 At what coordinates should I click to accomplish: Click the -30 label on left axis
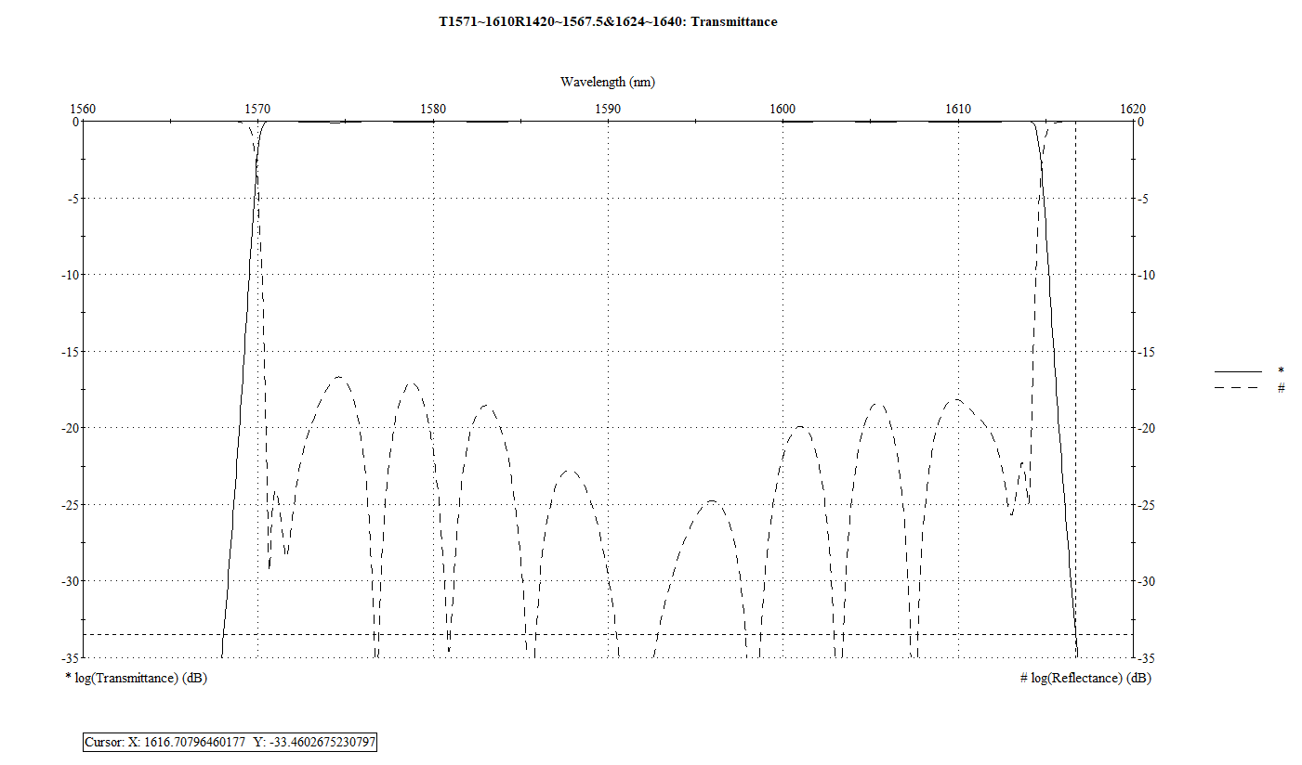click(x=68, y=581)
